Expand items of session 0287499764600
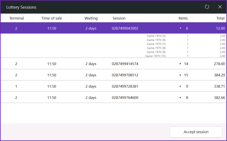This screenshot has width=227, height=141. (x=180, y=98)
